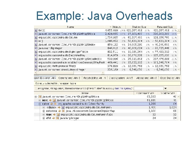Click object icon beside java.lang.Integer in cfid row
Viewport: 191px width, 143px height.
(57, 118)
